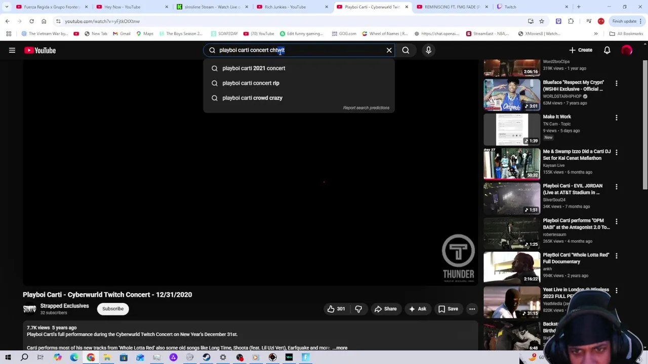The width and height of the screenshot is (648, 364).
Task: Open the SOAP2DAY bookmark
Action: [224, 33]
